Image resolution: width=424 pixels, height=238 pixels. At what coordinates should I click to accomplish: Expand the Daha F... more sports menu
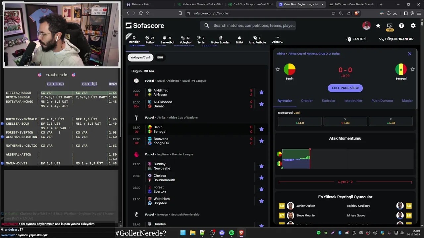tap(277, 39)
